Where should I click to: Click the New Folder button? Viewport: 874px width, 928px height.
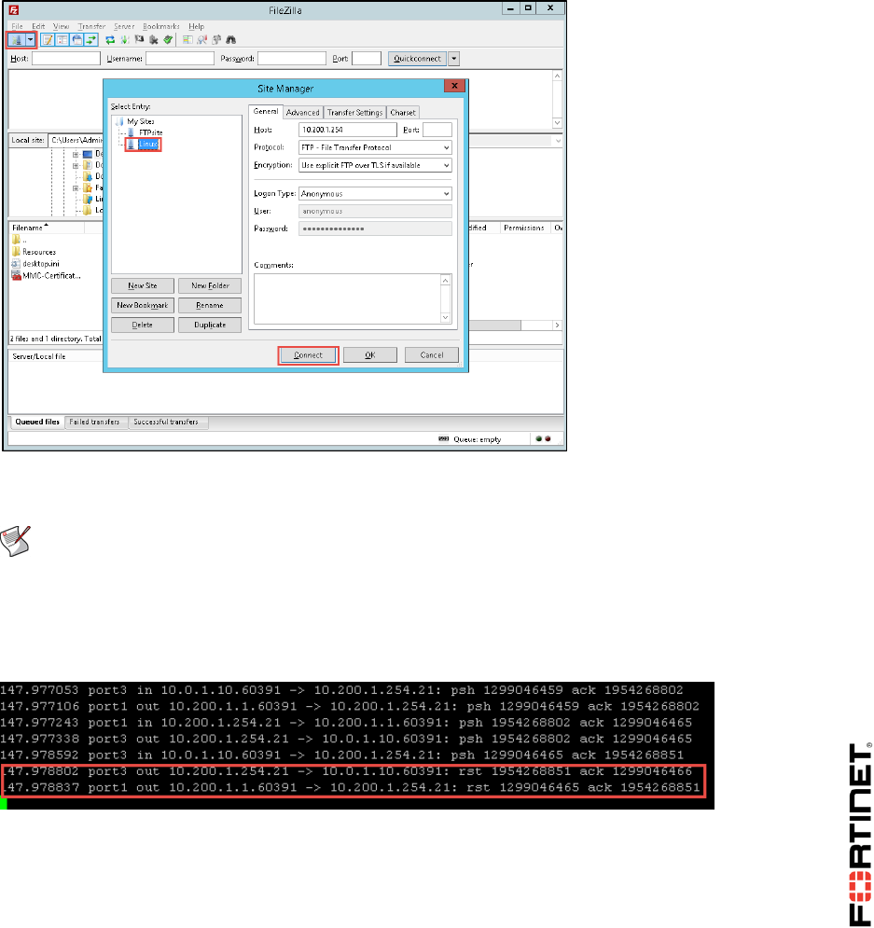(210, 285)
